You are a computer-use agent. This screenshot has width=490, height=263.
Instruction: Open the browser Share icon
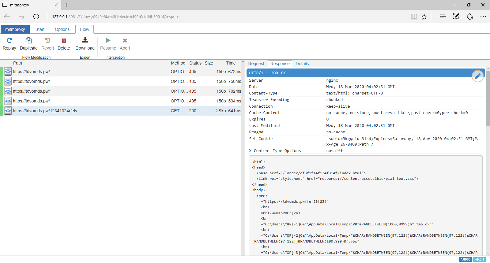pos(470,17)
